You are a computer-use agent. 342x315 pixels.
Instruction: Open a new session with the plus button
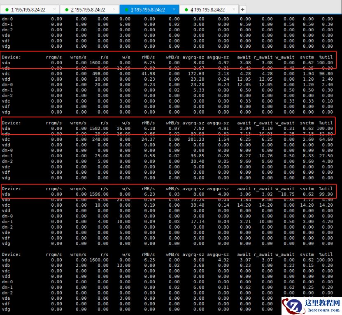pyautogui.click(x=242, y=9)
